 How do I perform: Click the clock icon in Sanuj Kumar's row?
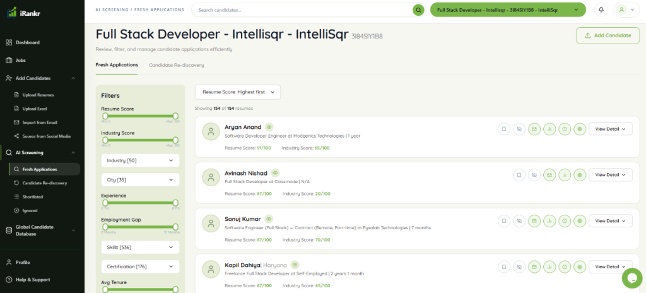tap(565, 221)
